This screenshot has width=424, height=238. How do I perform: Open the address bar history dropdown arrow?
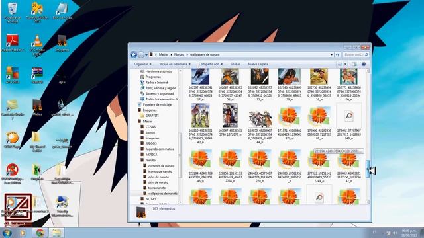click(331, 54)
